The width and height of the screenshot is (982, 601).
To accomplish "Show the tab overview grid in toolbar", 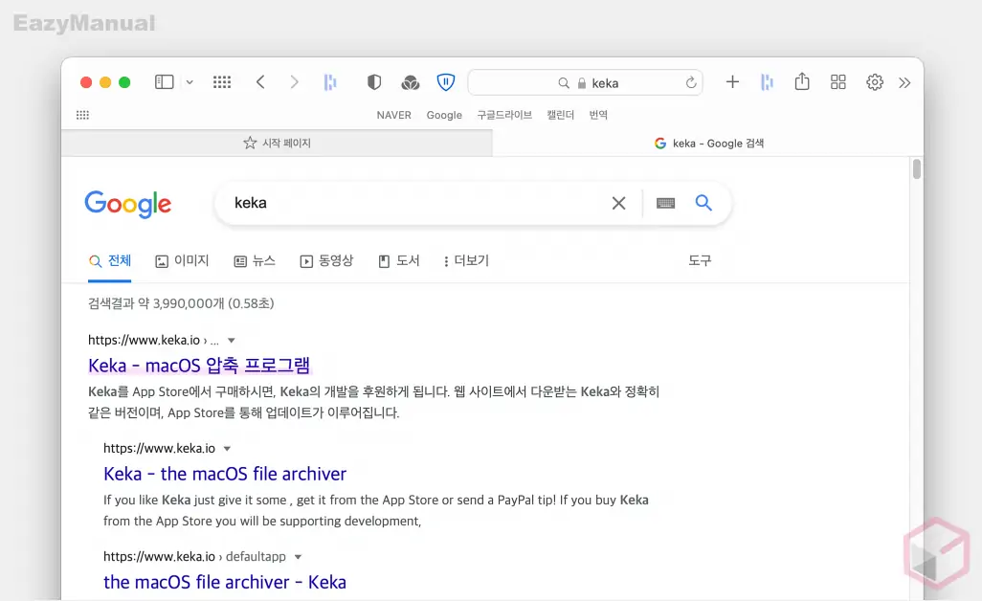I will tap(222, 82).
